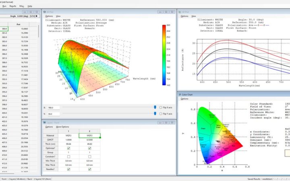Select layer 1 thickness 99.64
Viewport: 290px width, 181px height.
(68, 144)
